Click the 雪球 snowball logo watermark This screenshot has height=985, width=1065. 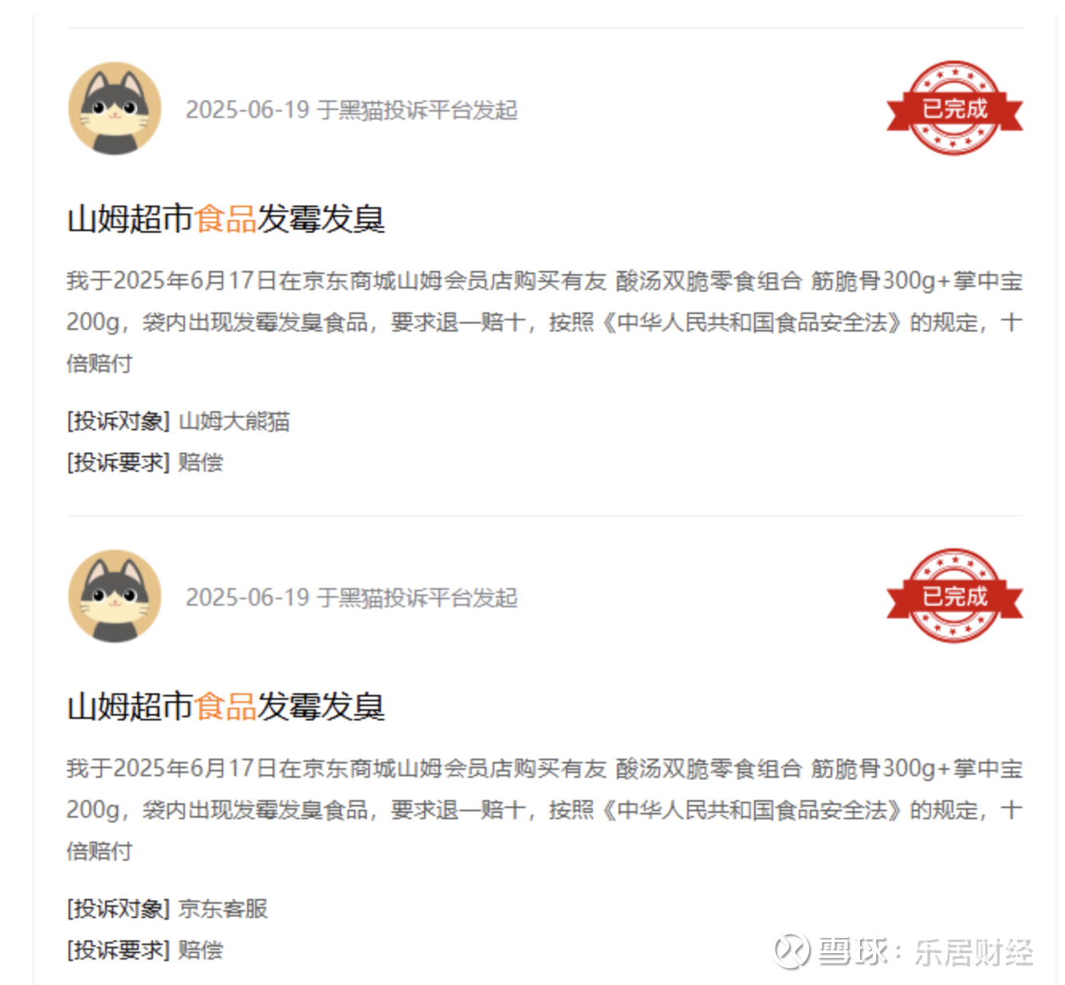pyautogui.click(x=792, y=951)
